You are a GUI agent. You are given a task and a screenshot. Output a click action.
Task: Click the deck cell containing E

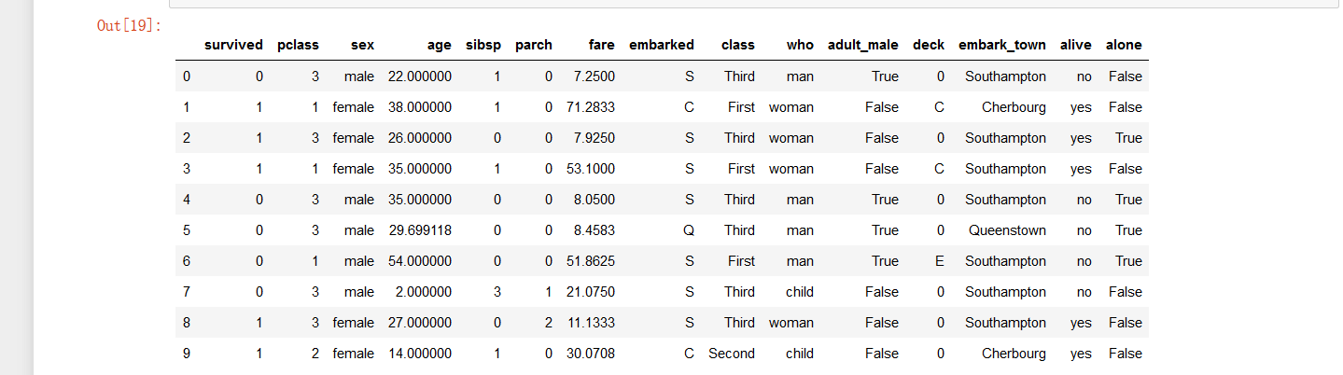[939, 261]
